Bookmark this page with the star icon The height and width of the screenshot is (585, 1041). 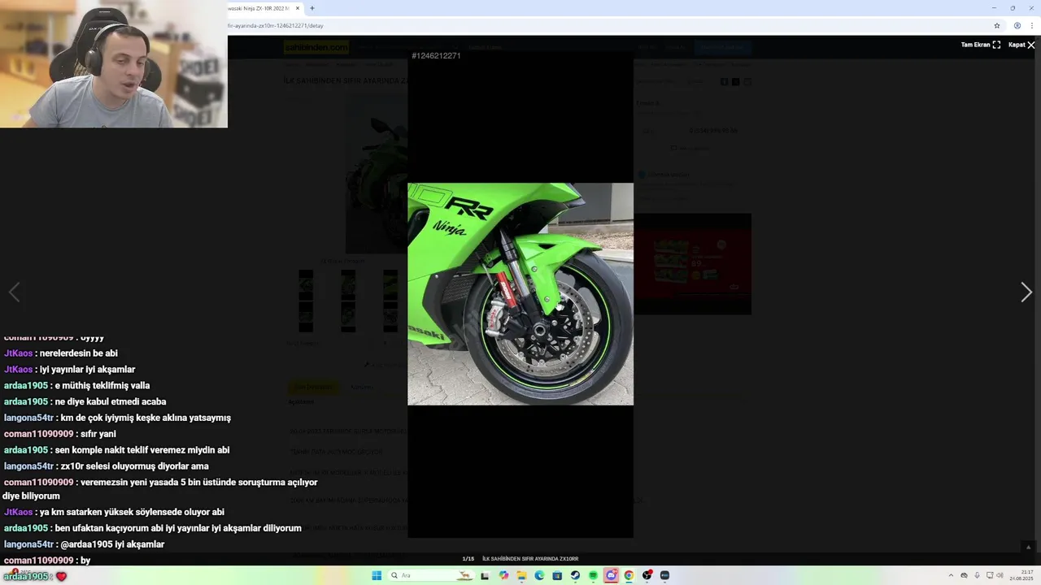coord(997,25)
